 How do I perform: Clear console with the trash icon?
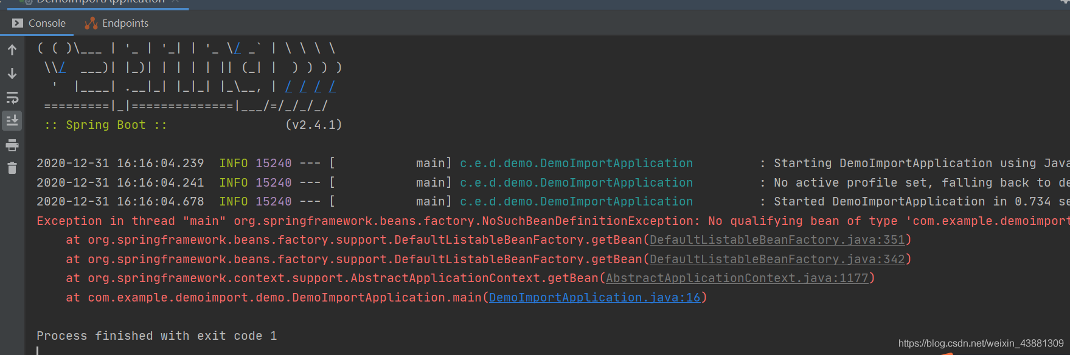coord(12,168)
